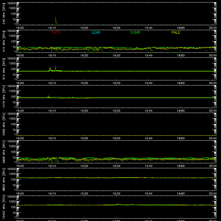This screenshot has width=221, height=221.
Task: Click the 10 y-axis value of 15400 MHz plot
Action: 14,213
